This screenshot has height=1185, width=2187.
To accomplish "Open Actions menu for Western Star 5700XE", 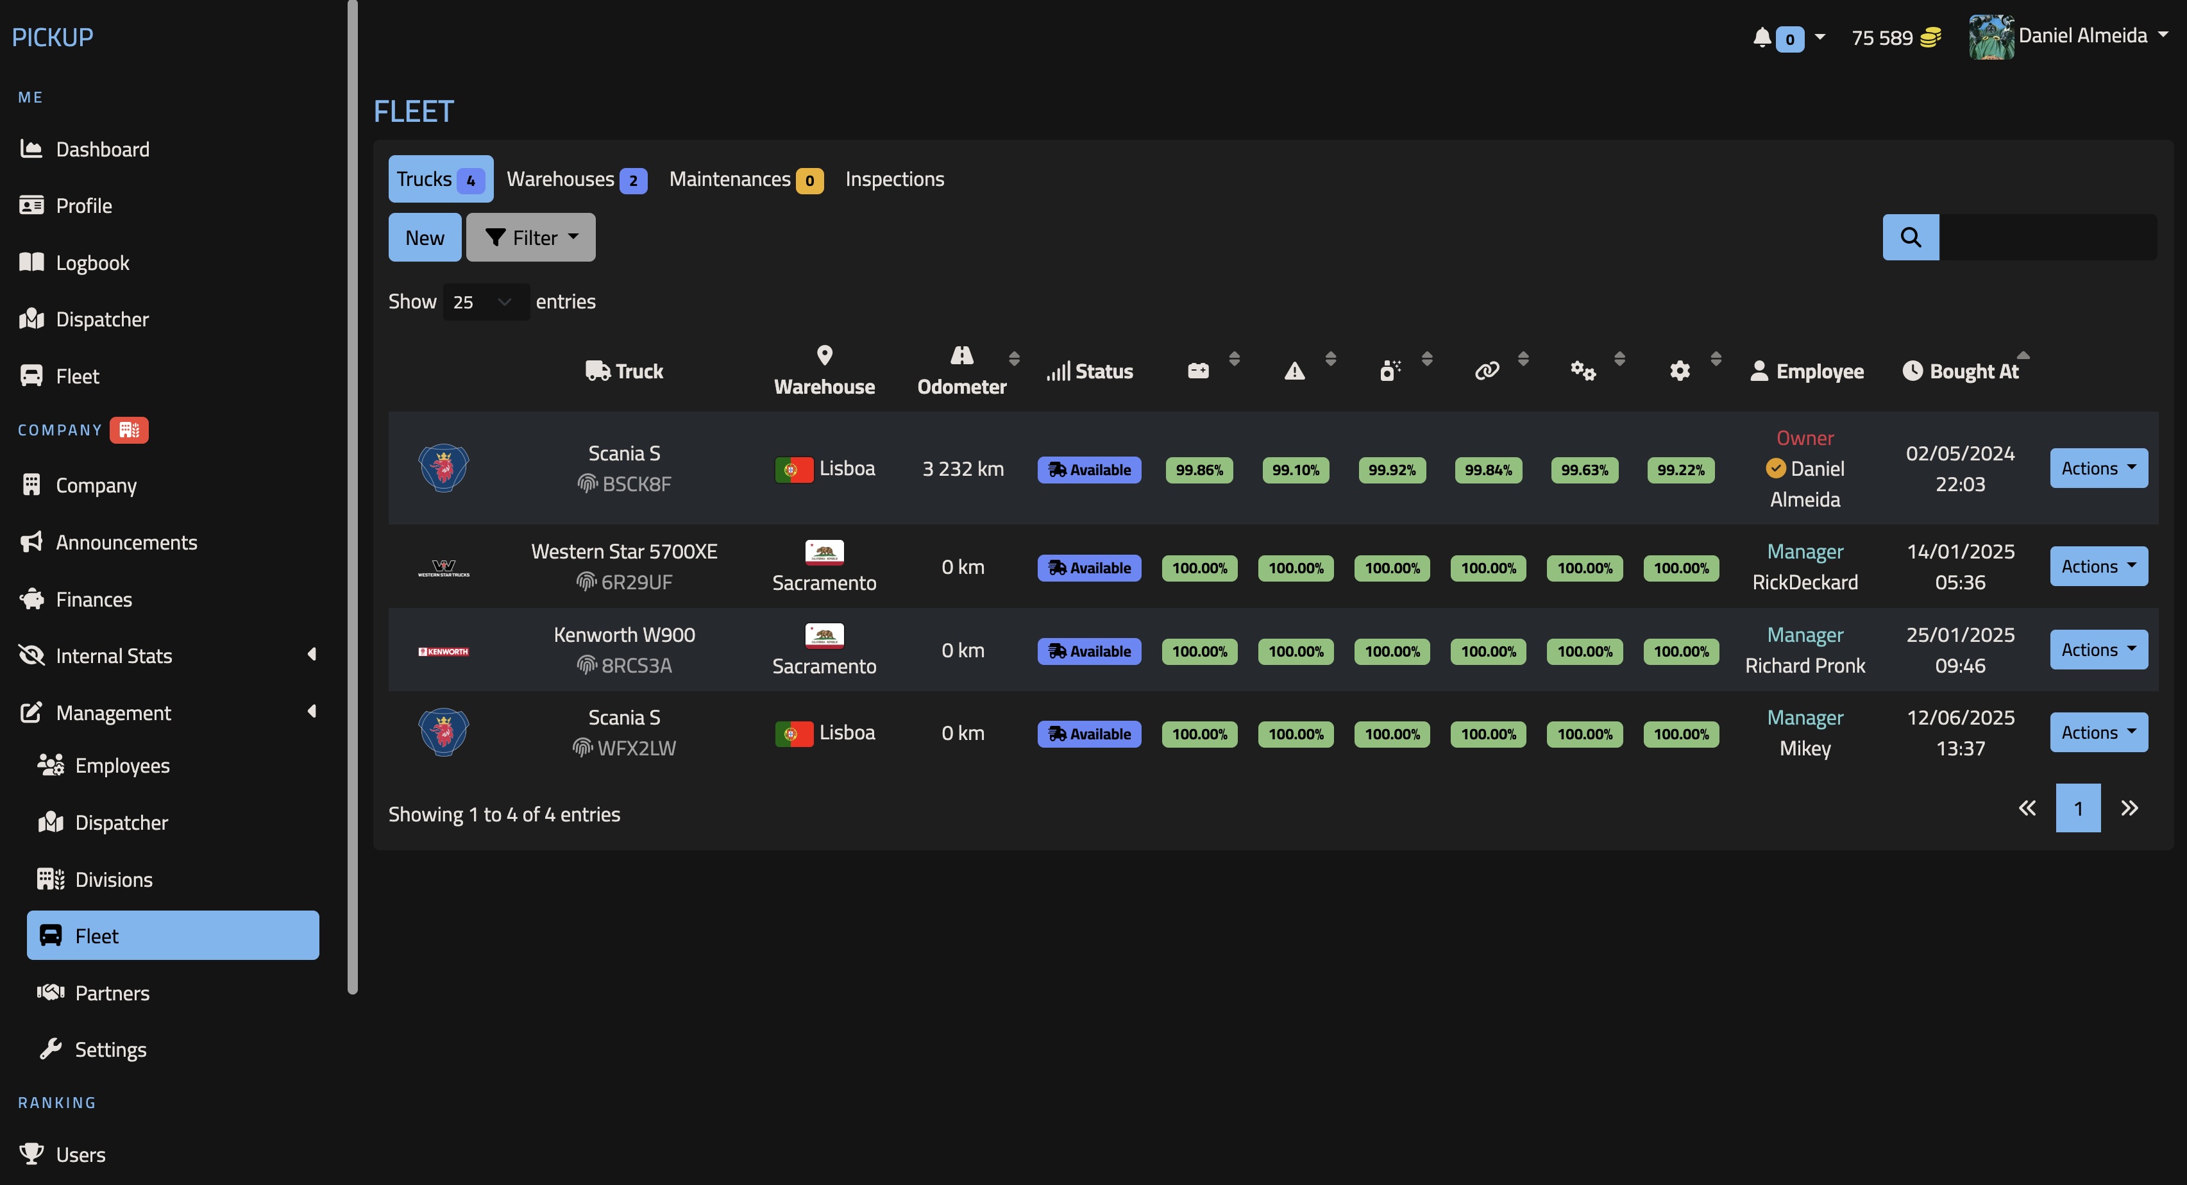I will coord(2098,566).
